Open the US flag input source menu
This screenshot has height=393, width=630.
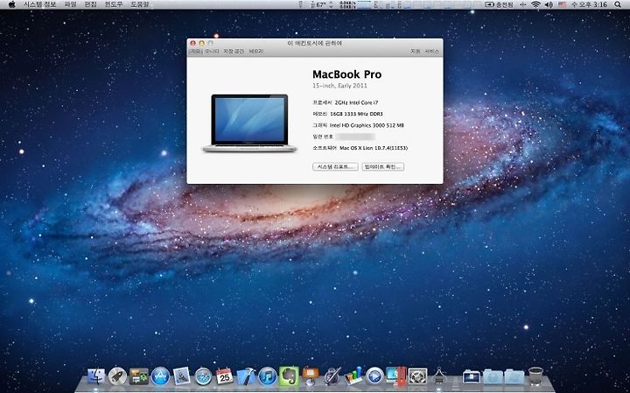tap(562, 4)
